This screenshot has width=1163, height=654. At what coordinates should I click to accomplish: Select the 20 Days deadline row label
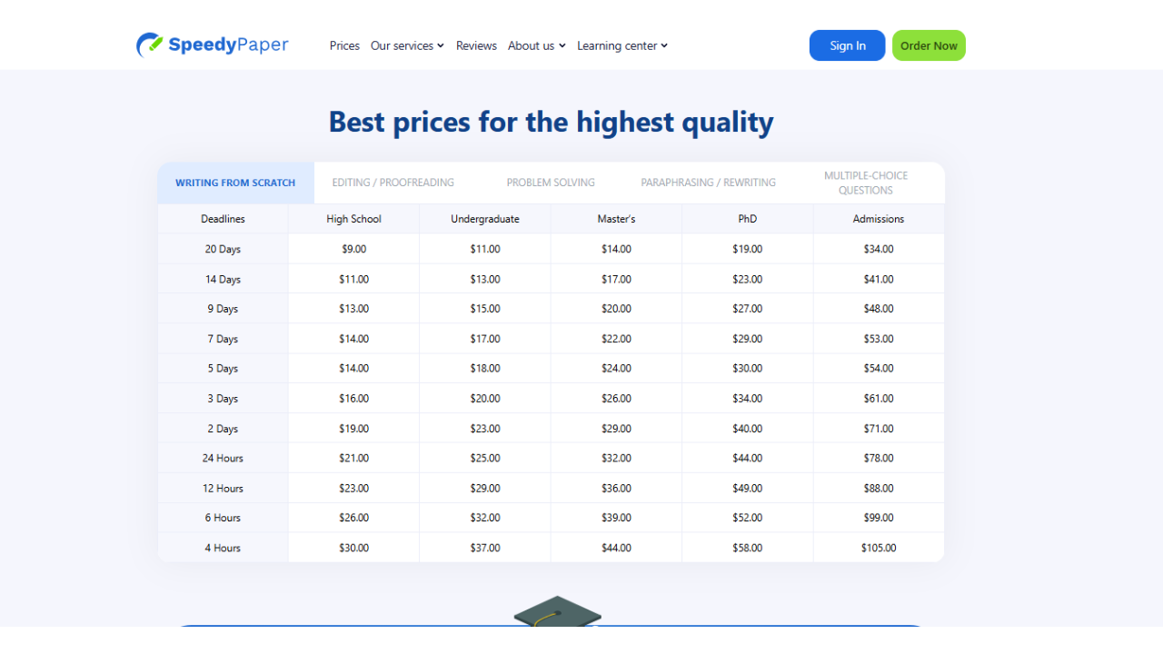223,249
